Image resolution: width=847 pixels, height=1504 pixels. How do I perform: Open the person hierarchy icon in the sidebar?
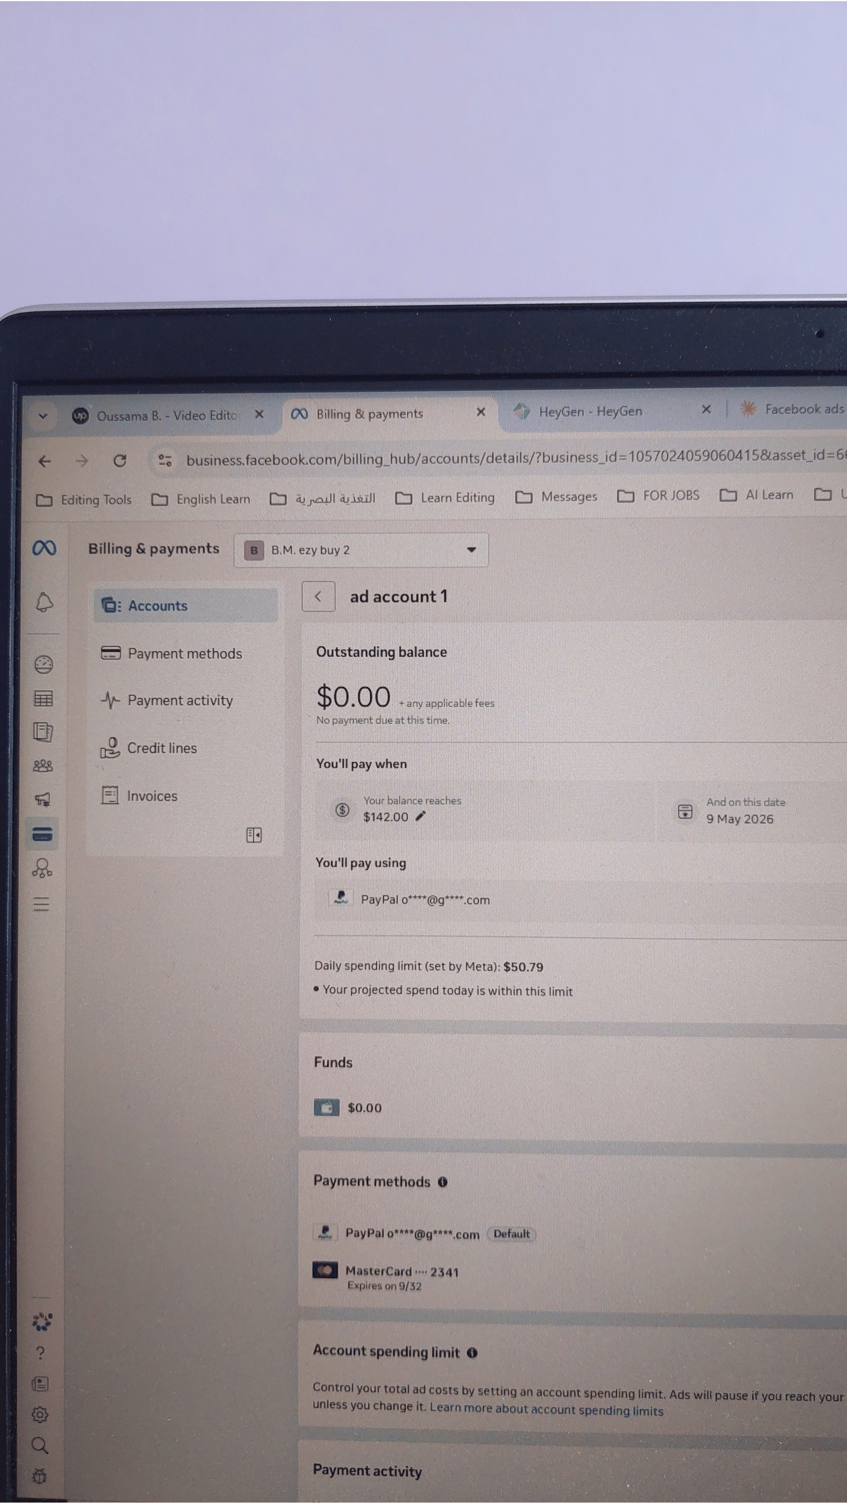(42, 869)
